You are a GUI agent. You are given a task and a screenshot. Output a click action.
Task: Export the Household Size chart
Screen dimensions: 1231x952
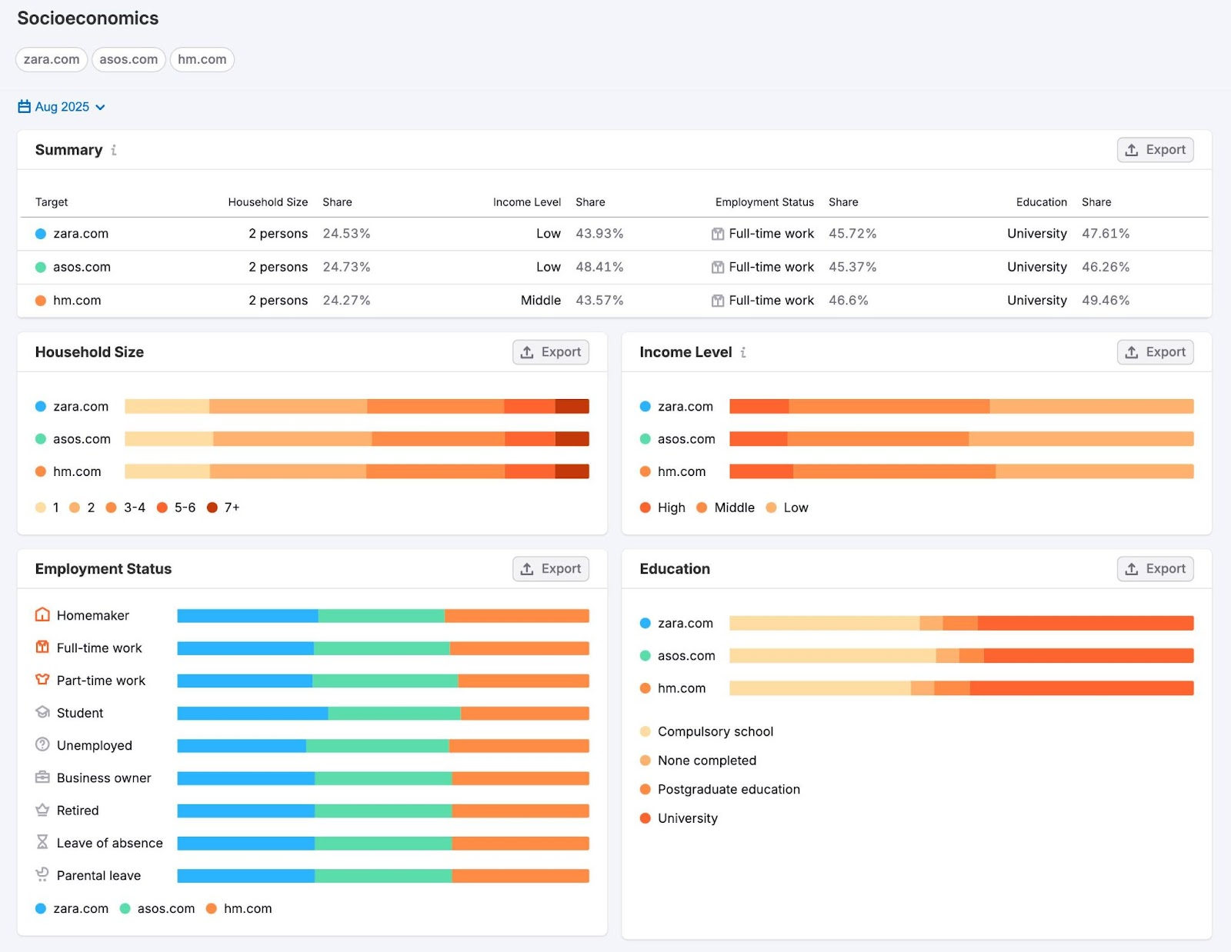551,352
